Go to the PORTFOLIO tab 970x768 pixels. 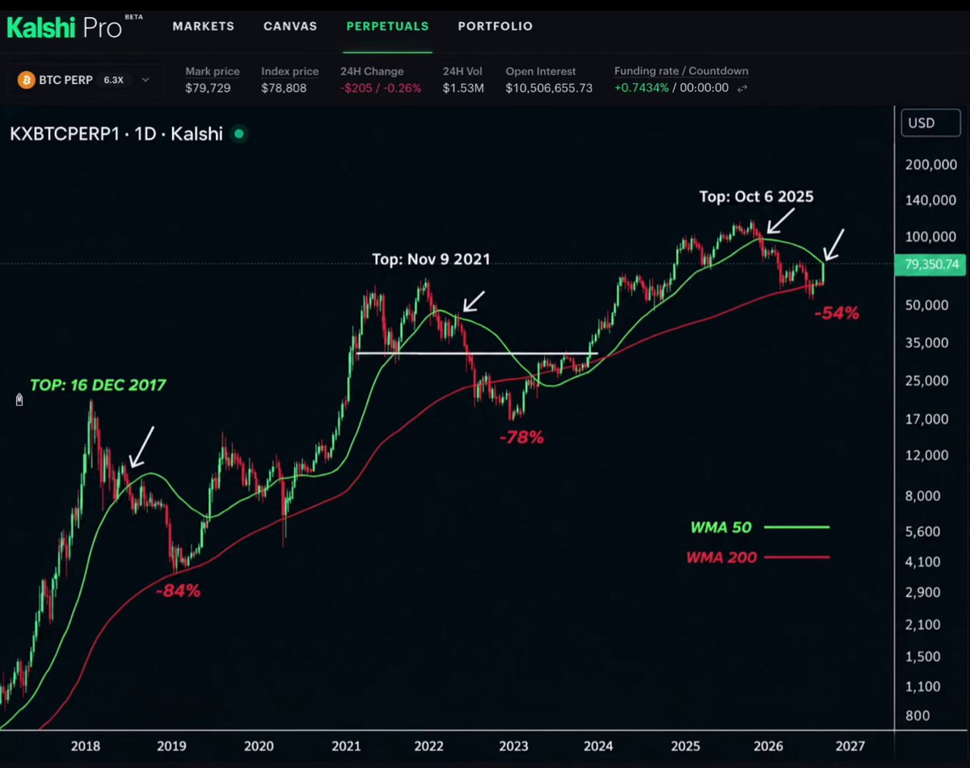pyautogui.click(x=496, y=26)
